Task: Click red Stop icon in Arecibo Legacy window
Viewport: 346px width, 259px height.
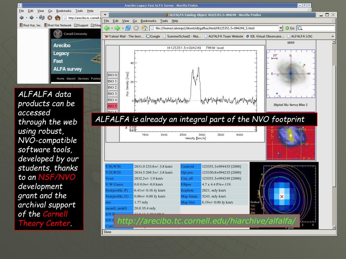Action: 50,18
